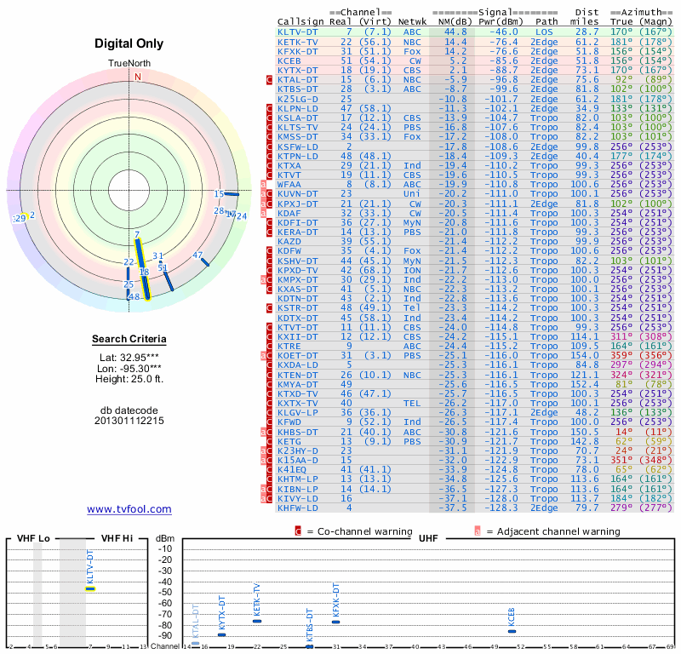Click the Search Criteria heading
The image size is (681, 654).
tap(129, 341)
